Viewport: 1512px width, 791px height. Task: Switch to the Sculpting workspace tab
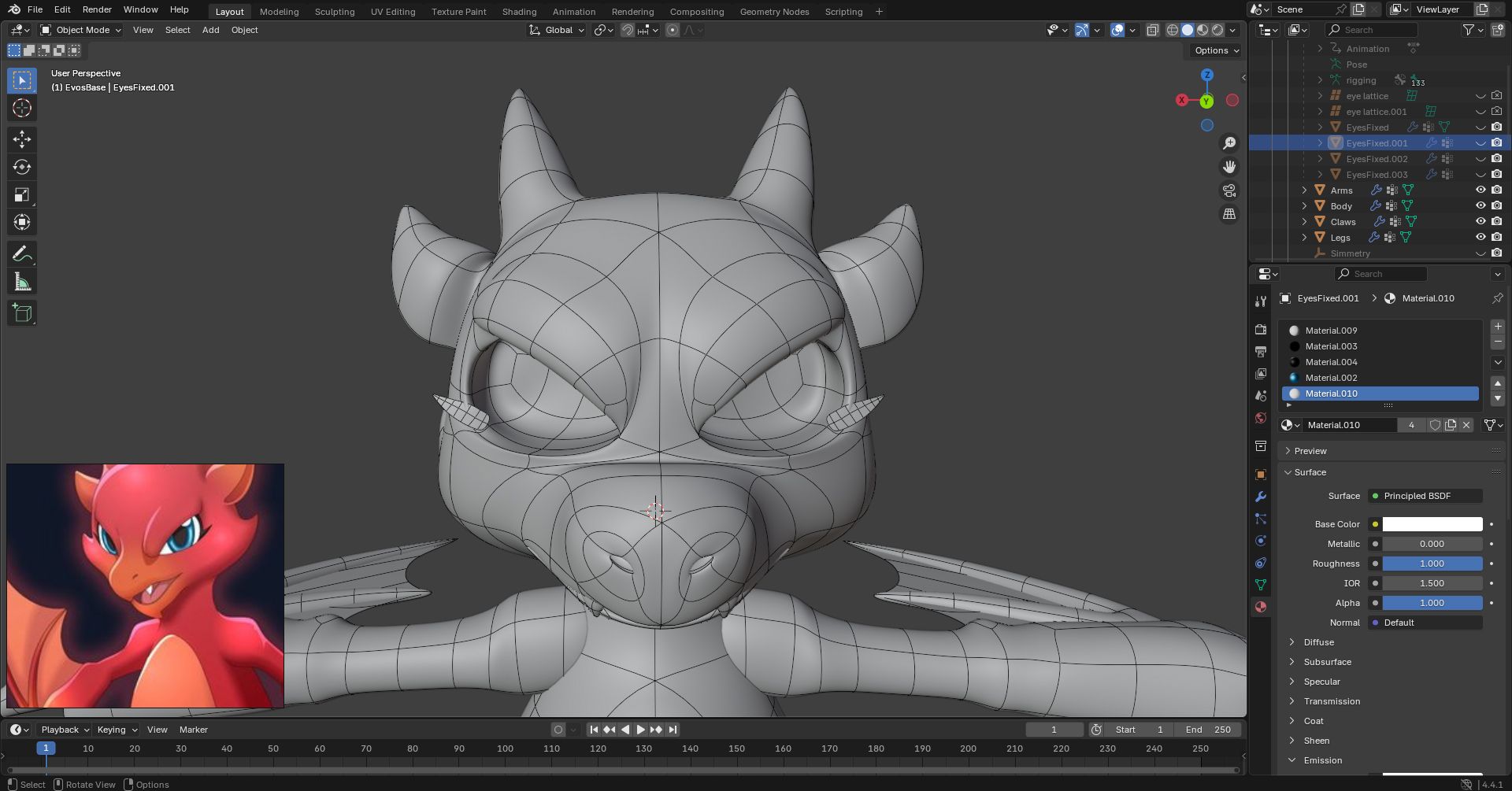click(335, 12)
